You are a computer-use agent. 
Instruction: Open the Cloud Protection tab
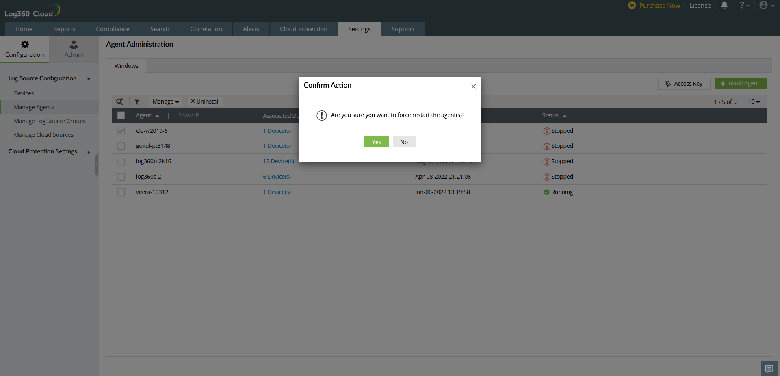pos(303,29)
